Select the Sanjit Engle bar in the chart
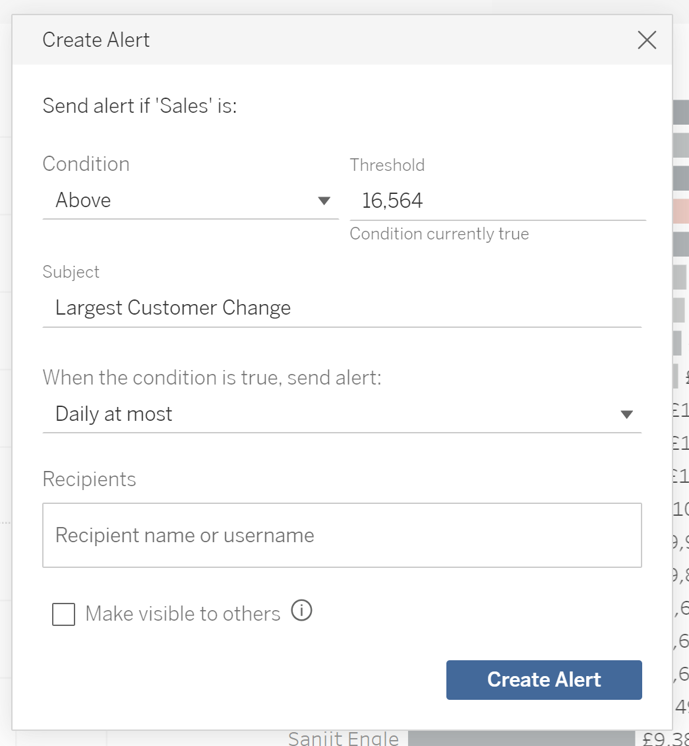Screen dimensions: 689x746 (521, 739)
